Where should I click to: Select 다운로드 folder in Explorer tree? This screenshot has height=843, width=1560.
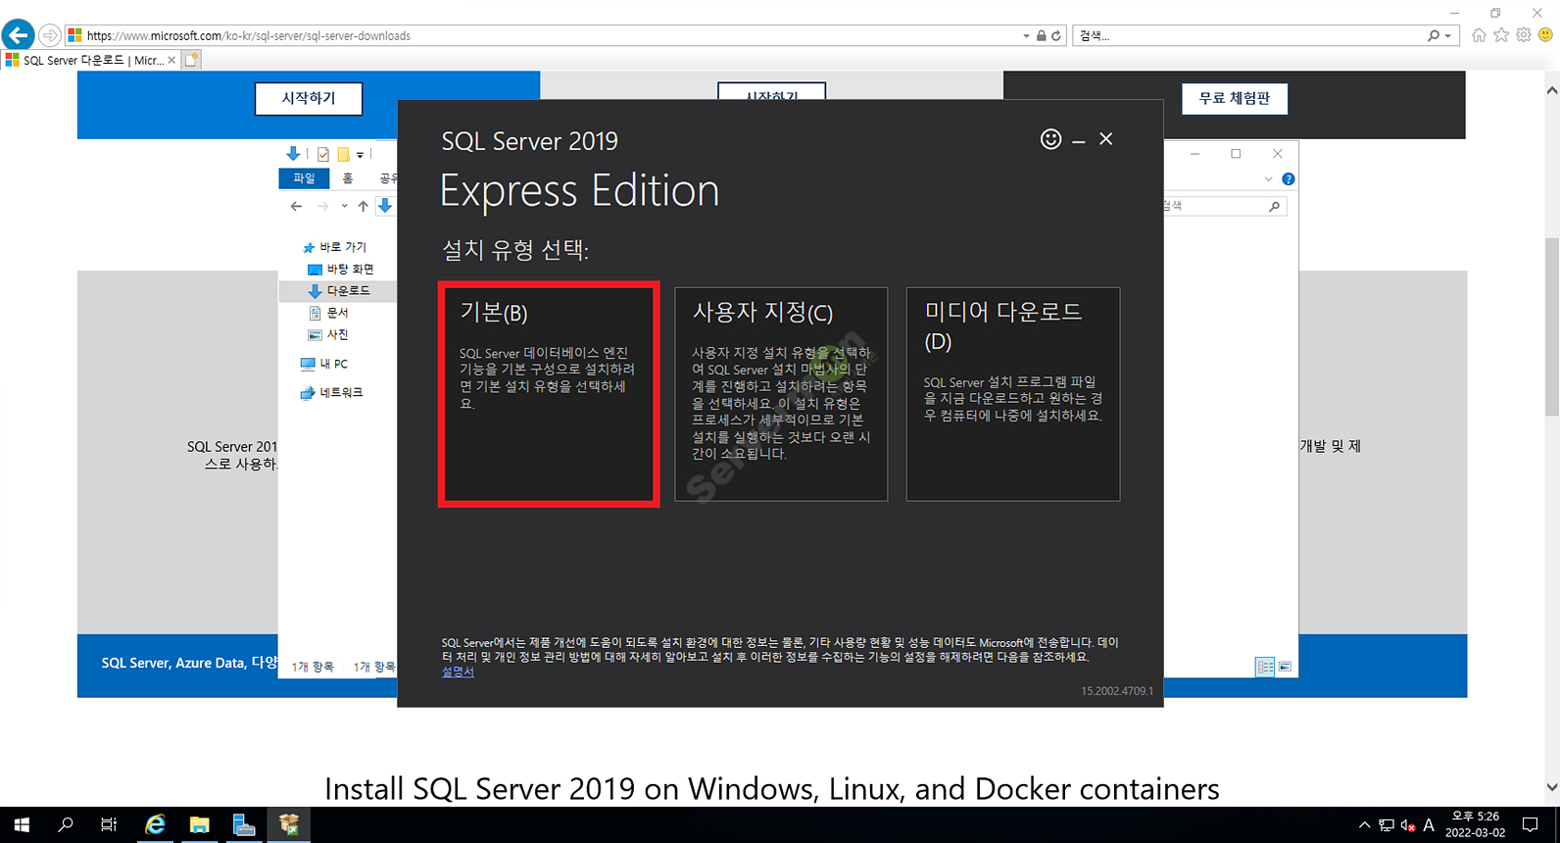pyautogui.click(x=340, y=291)
